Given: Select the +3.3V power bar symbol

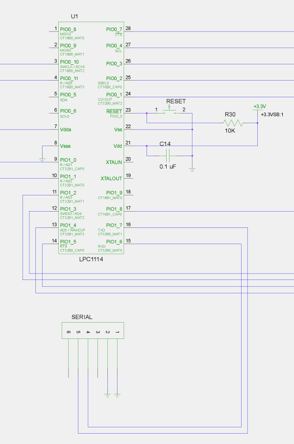Looking at the screenshot, I should tap(257, 110).
